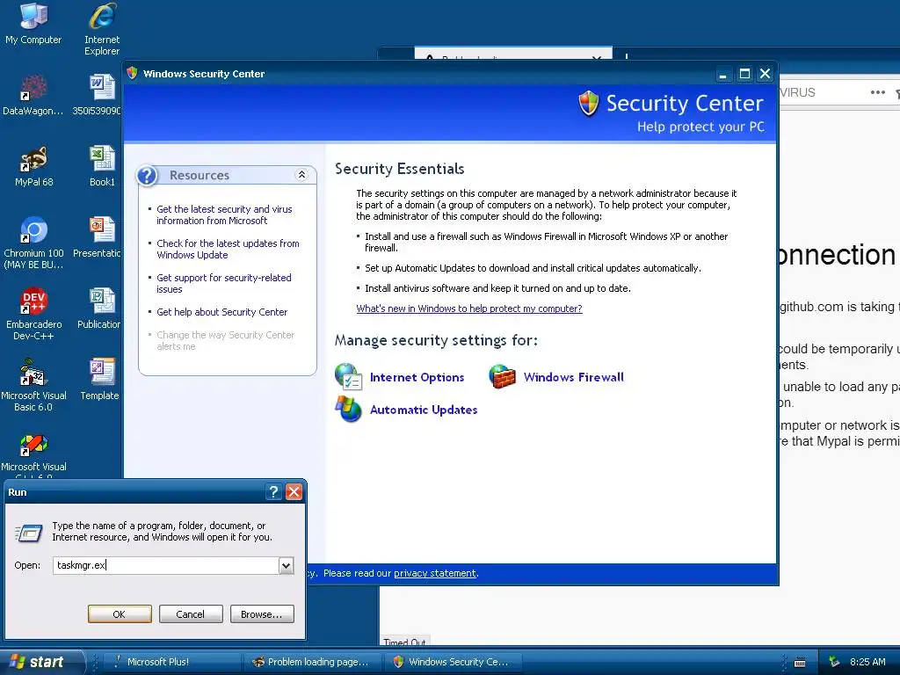Screen dimensions: 900x675
Task: Open Get the latest security and virus information link
Action: pos(224,214)
